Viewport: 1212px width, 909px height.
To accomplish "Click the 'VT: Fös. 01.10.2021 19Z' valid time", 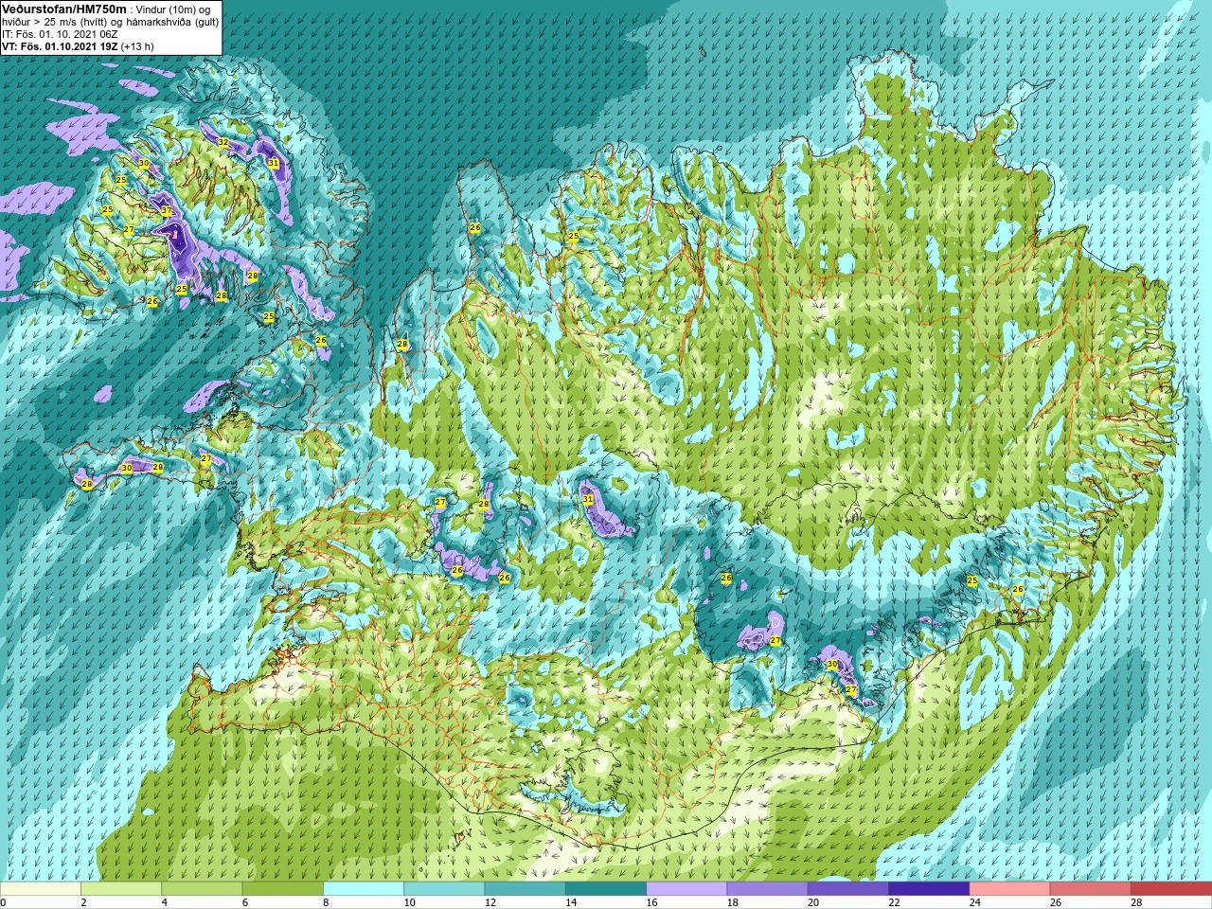I will tap(60, 46).
